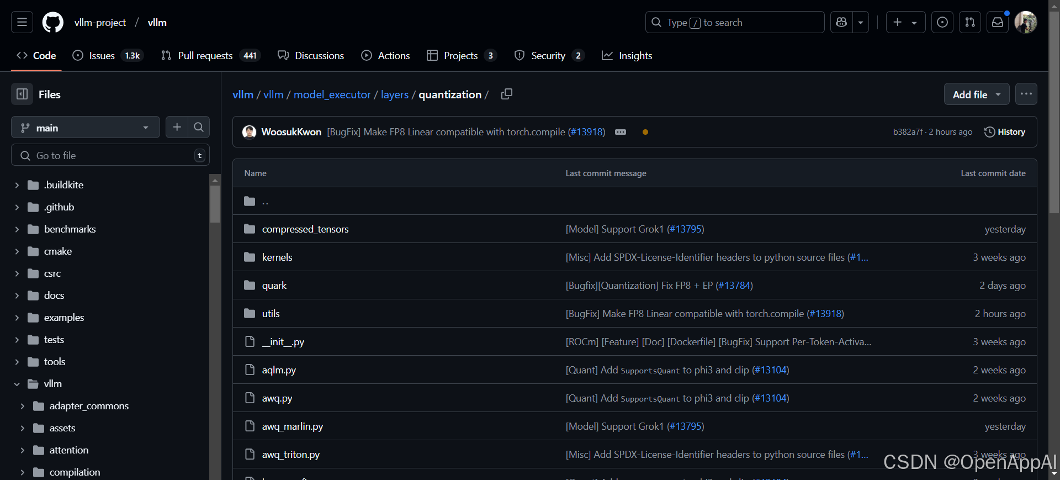Expand .github folder chevron

(17, 207)
